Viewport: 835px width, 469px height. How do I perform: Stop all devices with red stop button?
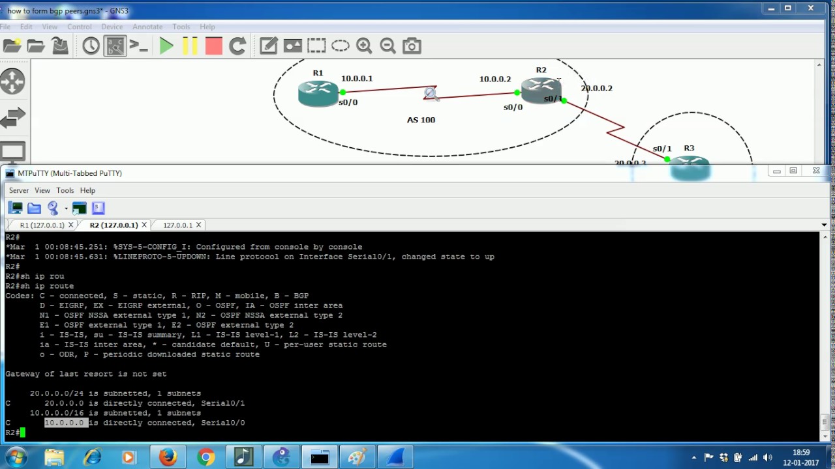pos(214,46)
